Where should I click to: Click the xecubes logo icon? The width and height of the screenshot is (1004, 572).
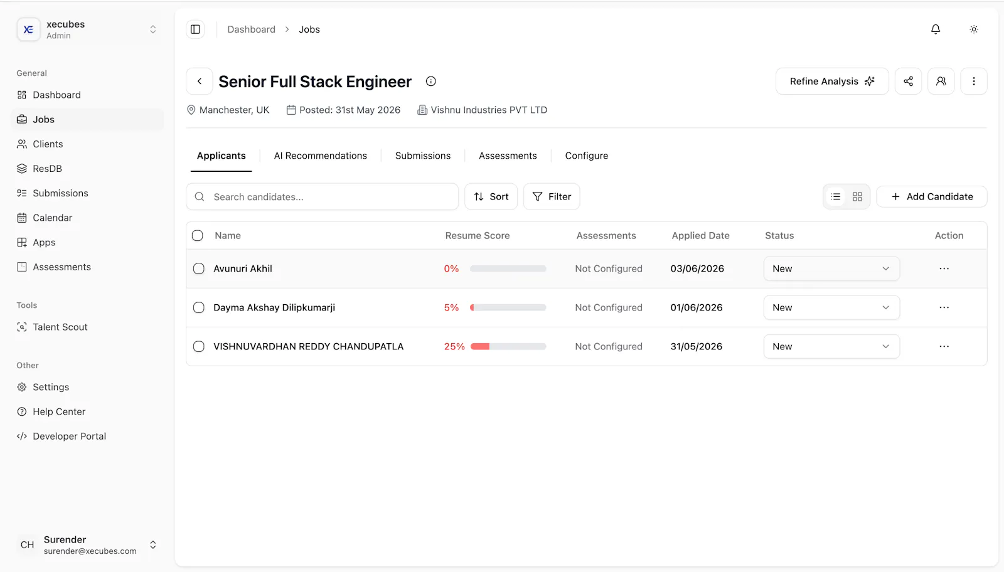point(28,29)
